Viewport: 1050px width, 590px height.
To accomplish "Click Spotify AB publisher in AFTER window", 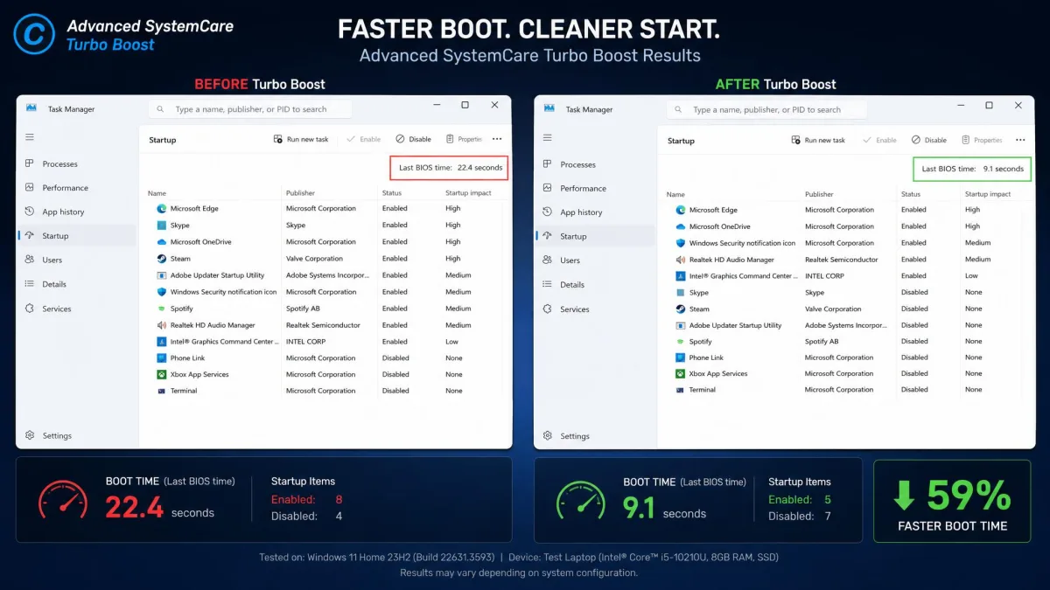I will click(822, 342).
